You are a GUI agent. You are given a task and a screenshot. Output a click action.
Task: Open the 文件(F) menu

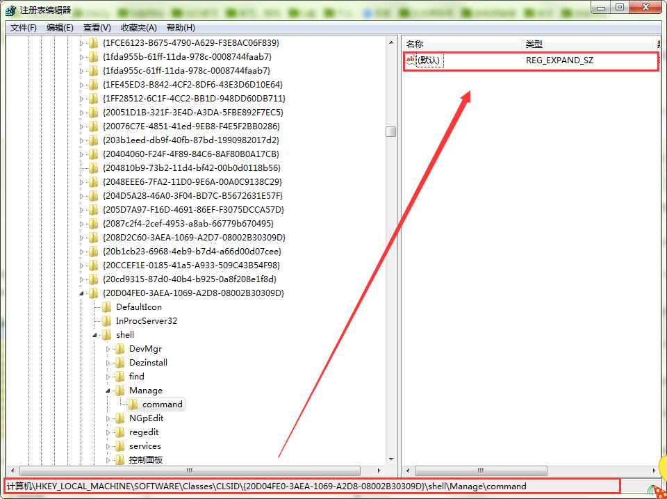coord(24,27)
